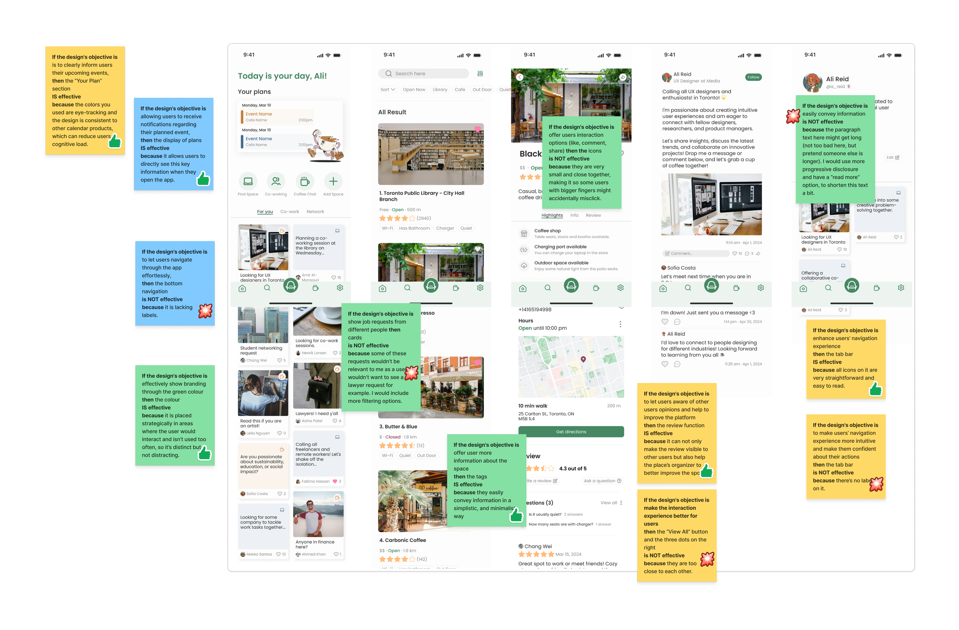Click the Search here field
959x630 pixels.
(x=423, y=74)
